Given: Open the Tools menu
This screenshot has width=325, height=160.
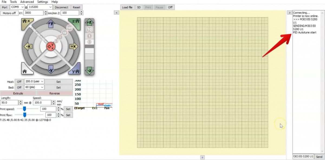Looking at the screenshot, I should pyautogui.click(x=13, y=2).
